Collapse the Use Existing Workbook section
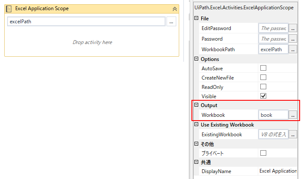 pos(197,124)
